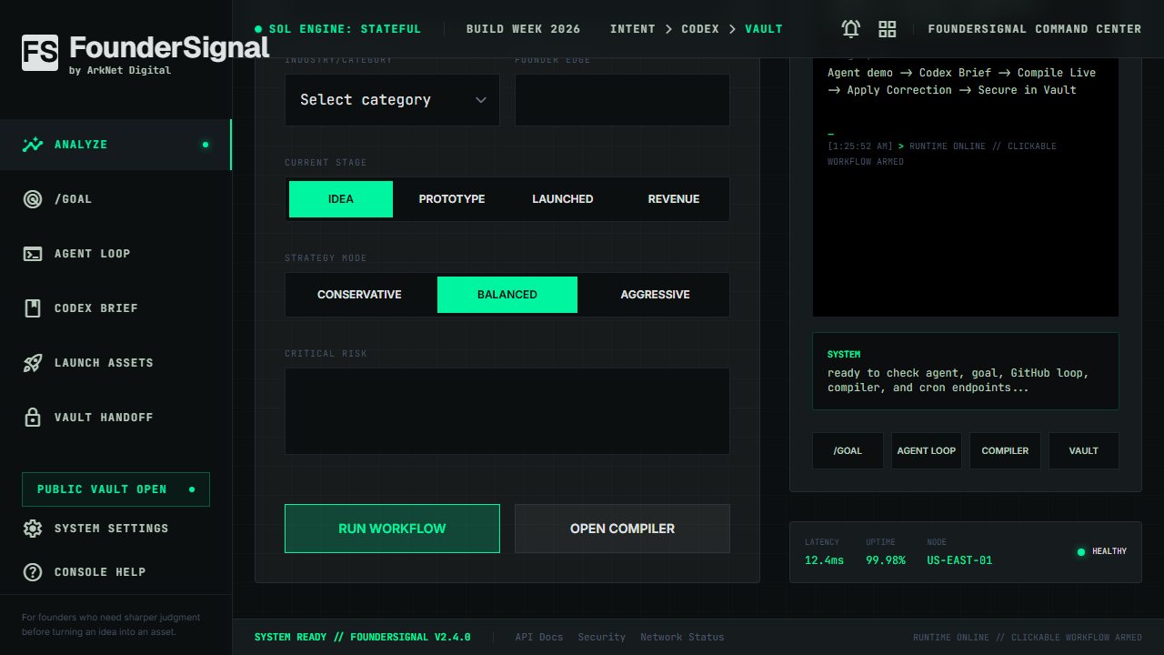The image size is (1164, 655).
Task: Open the Launch Assets sidebar item
Action: coord(115,363)
